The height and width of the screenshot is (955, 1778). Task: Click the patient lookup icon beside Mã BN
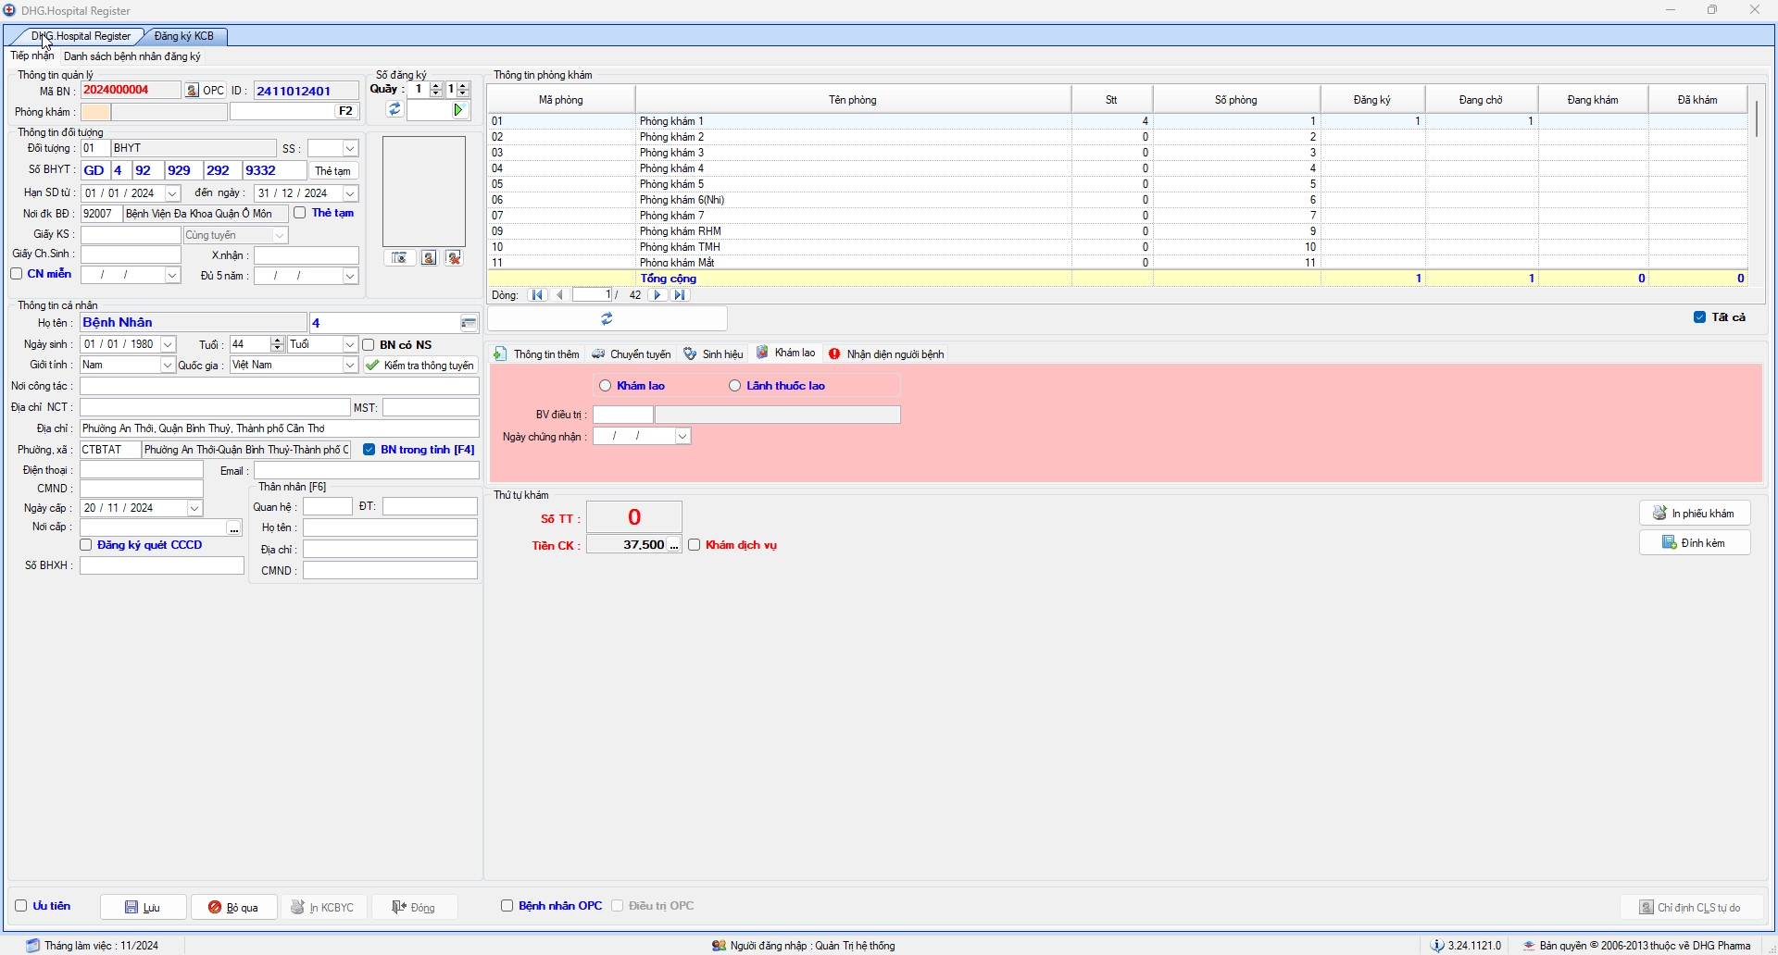click(x=192, y=90)
